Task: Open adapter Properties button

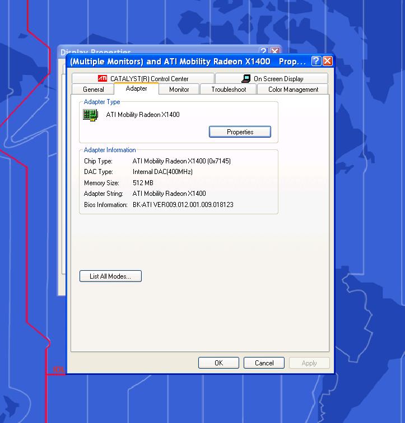Action: pyautogui.click(x=240, y=132)
